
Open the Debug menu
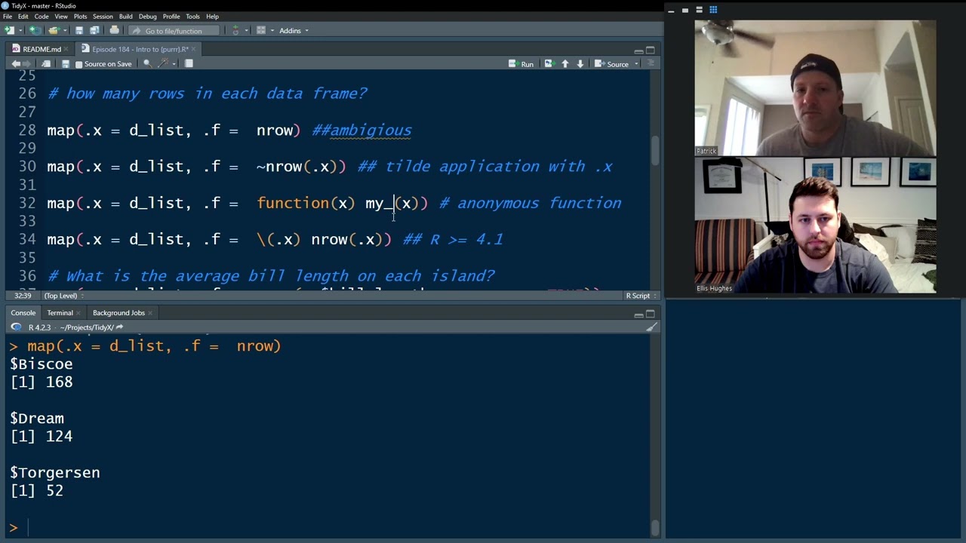click(x=148, y=17)
